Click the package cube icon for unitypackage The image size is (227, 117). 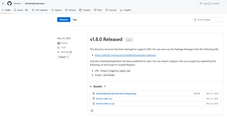(94, 94)
